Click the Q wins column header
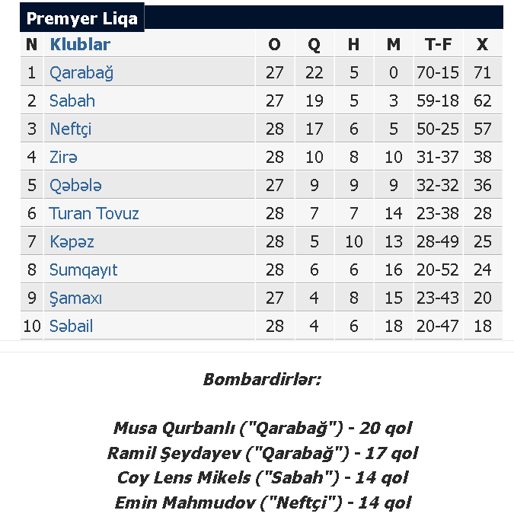 [314, 44]
